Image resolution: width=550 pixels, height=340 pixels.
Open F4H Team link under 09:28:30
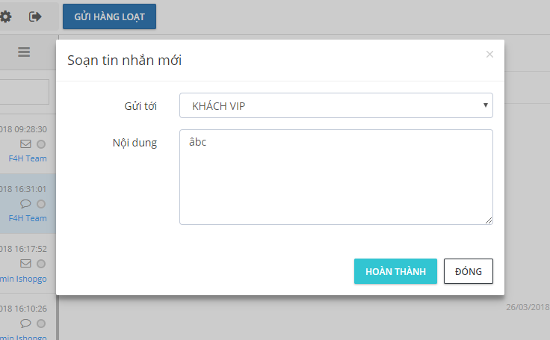click(28, 158)
